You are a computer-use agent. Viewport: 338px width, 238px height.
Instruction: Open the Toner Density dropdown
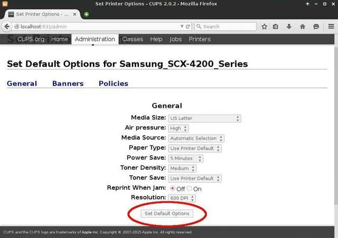(x=182, y=169)
